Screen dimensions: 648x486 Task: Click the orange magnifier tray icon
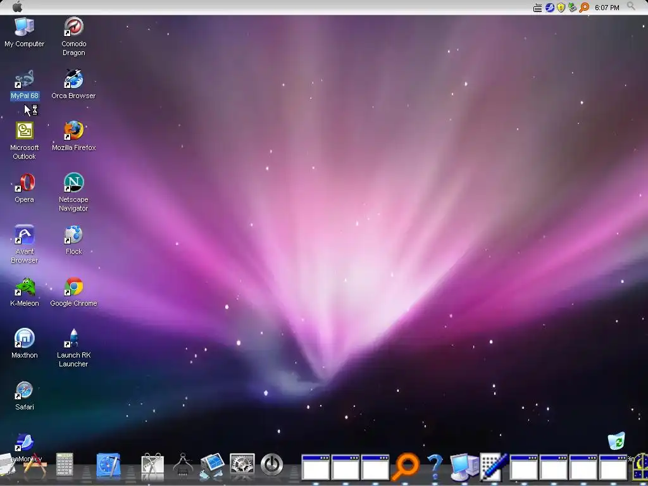[x=584, y=8]
